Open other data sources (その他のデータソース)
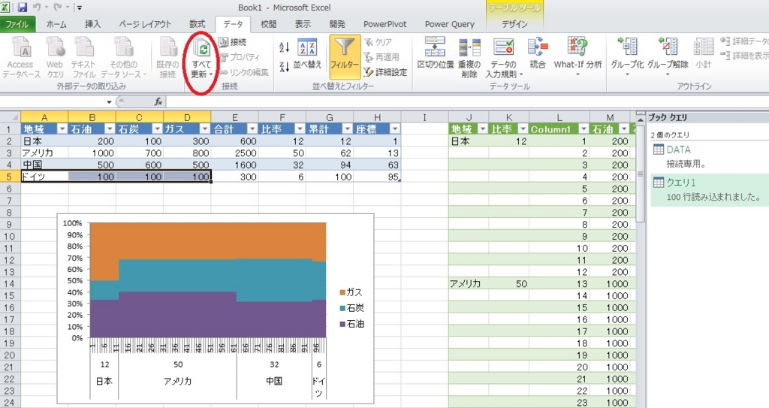 pyautogui.click(x=124, y=58)
